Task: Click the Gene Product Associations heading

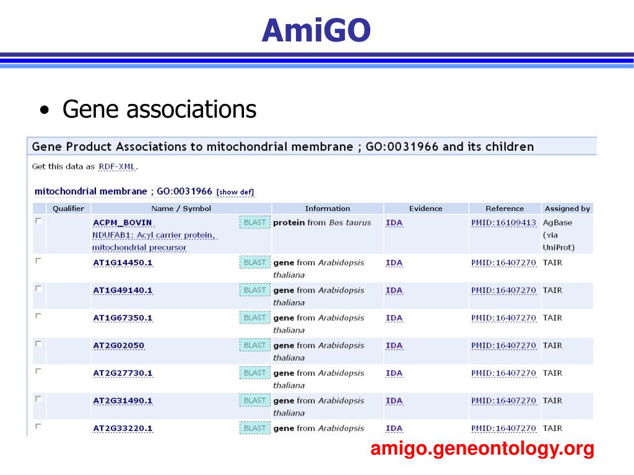Action: (x=283, y=146)
